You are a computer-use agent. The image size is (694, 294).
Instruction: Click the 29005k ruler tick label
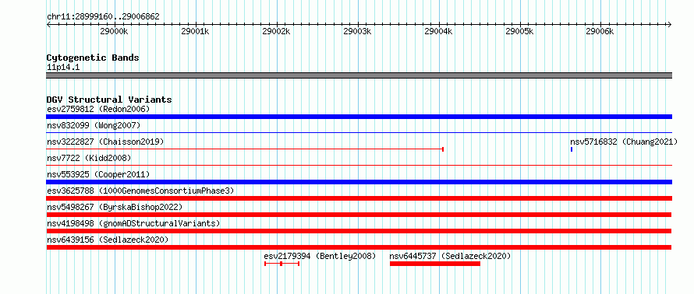[519, 31]
